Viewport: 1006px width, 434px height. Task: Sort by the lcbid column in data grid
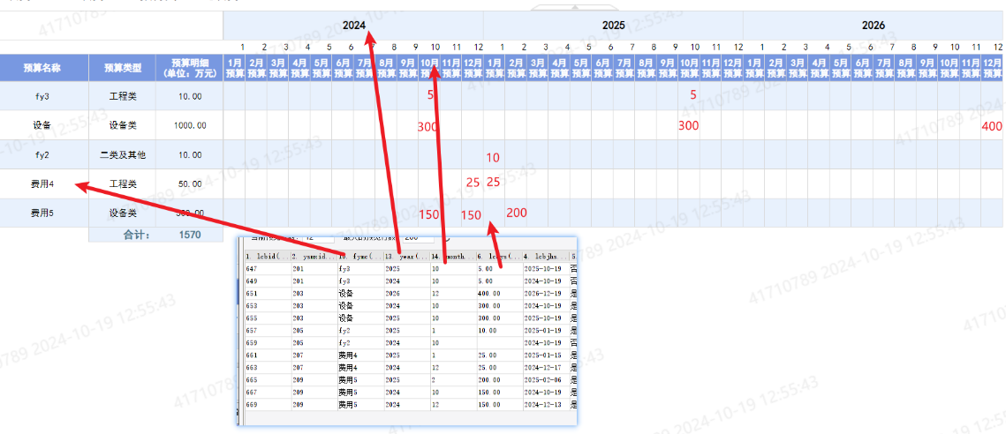pos(268,256)
